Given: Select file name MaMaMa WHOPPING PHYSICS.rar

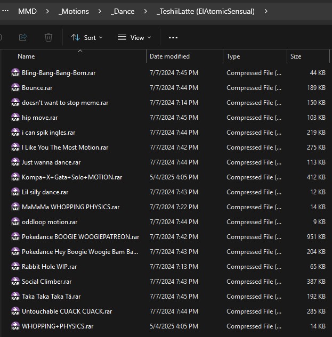Looking at the screenshot, I should pyautogui.click(x=70, y=207).
